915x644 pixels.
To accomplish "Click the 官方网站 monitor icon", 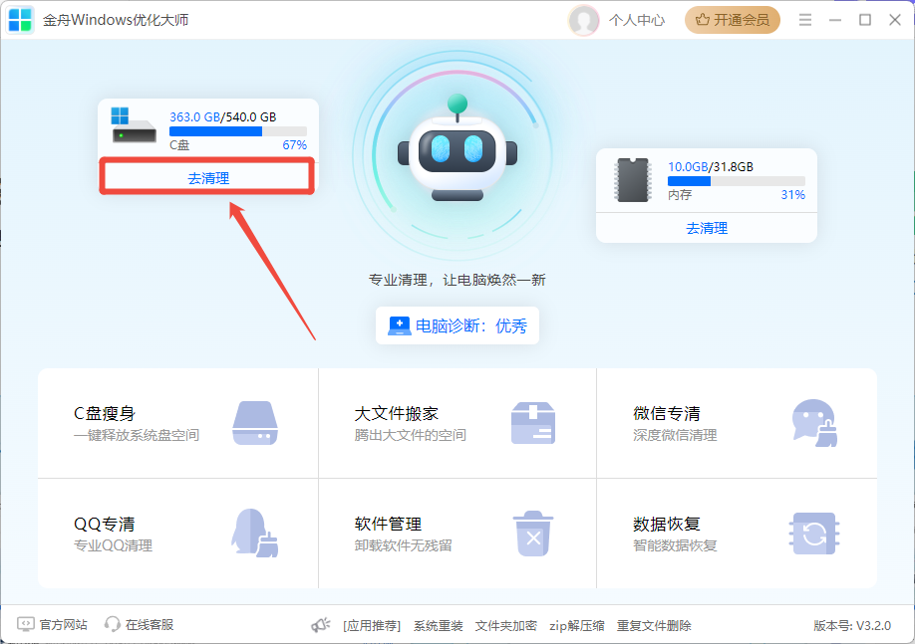I will click(26, 625).
